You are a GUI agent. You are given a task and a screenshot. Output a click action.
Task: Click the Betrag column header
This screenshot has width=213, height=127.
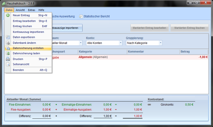[x=194, y=52]
